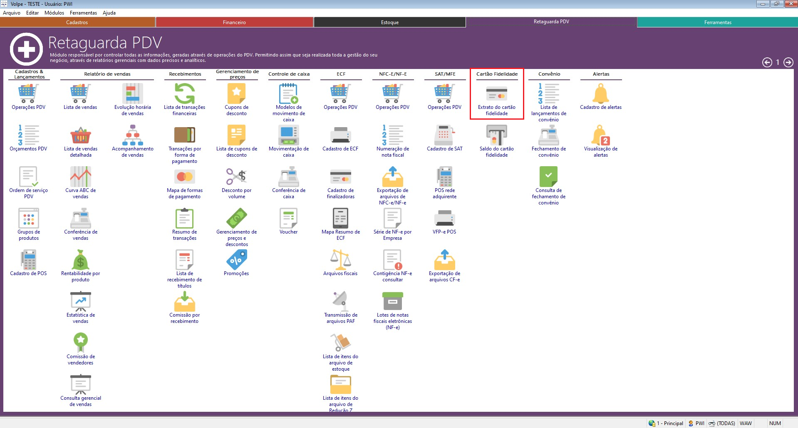Open Exportação de arquivos CF-e

click(x=444, y=261)
